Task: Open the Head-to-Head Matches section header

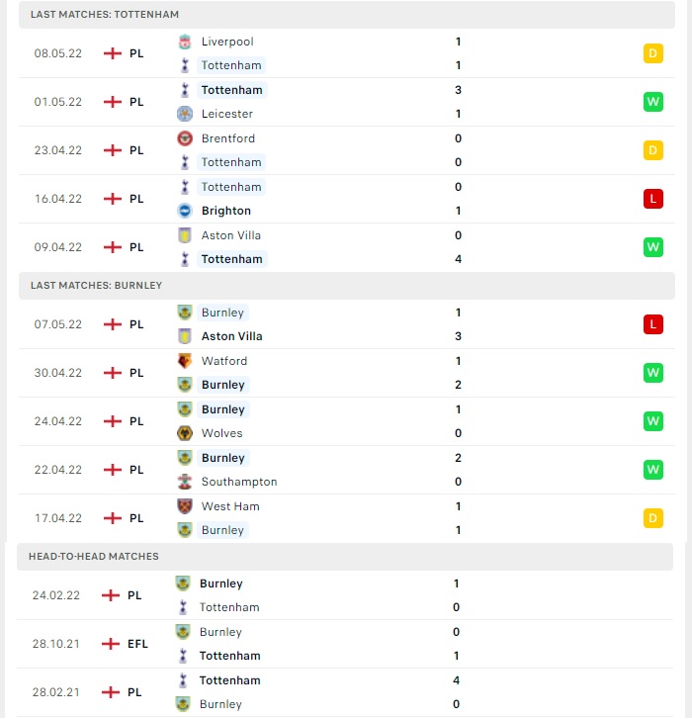Action: 345,557
